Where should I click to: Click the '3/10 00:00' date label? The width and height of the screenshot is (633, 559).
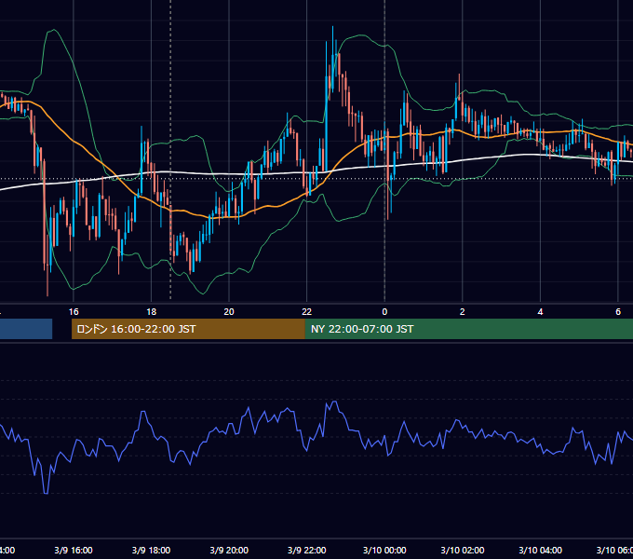click(x=384, y=550)
